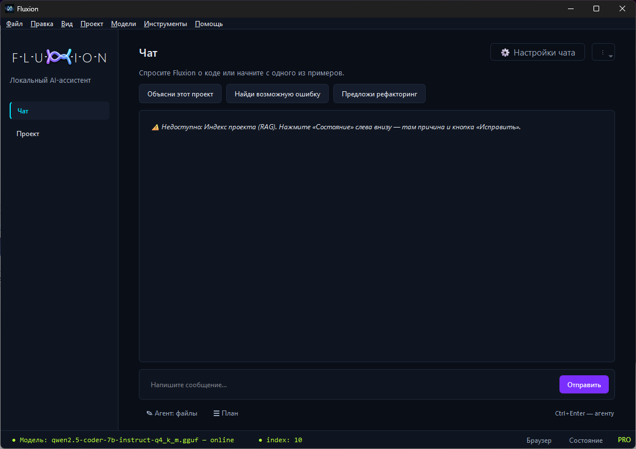Choose the 'Объясни этот проект' example prompt
This screenshot has width=636, height=449.
click(x=180, y=94)
